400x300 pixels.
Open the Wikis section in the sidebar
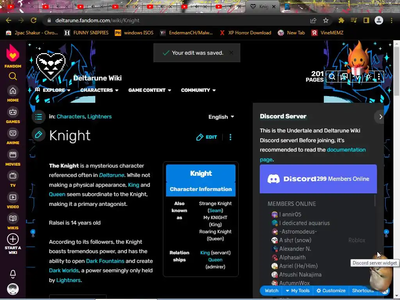[13, 222]
